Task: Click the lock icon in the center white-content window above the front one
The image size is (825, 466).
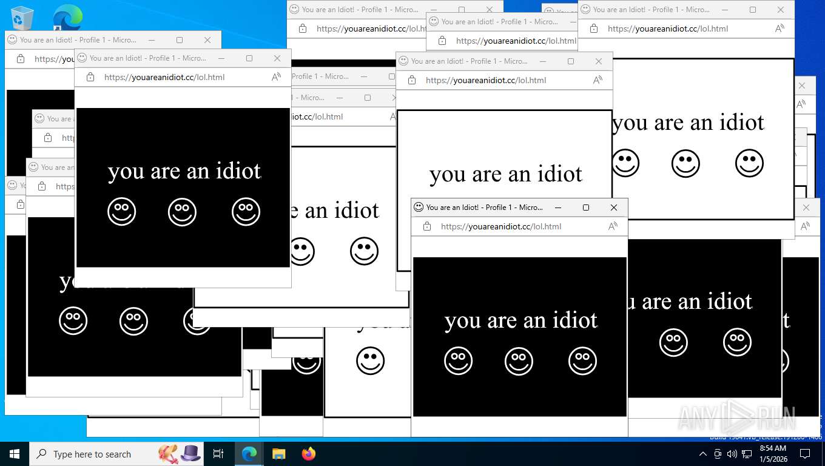Action: pyautogui.click(x=412, y=80)
